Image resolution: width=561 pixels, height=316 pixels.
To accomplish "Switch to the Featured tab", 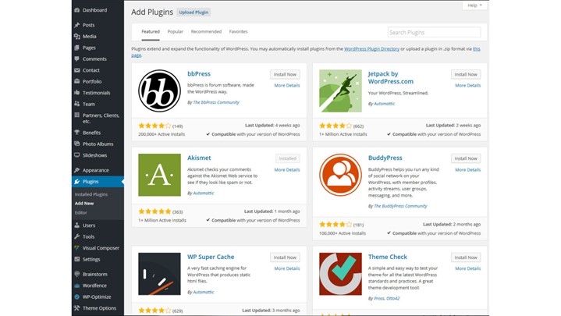I will click(151, 31).
